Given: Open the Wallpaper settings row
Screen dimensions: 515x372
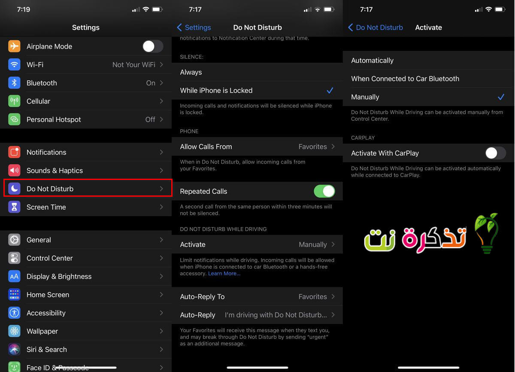Looking at the screenshot, I should [x=86, y=331].
